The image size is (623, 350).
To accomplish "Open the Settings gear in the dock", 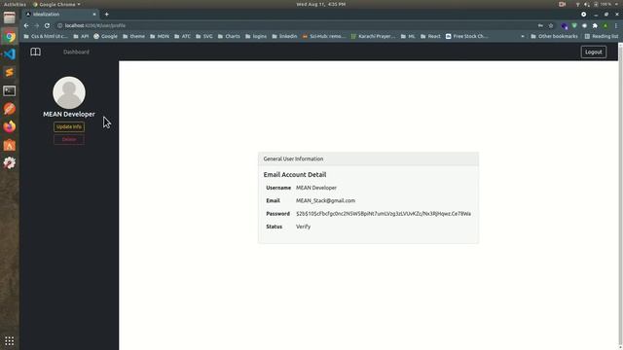I will 10,163.
